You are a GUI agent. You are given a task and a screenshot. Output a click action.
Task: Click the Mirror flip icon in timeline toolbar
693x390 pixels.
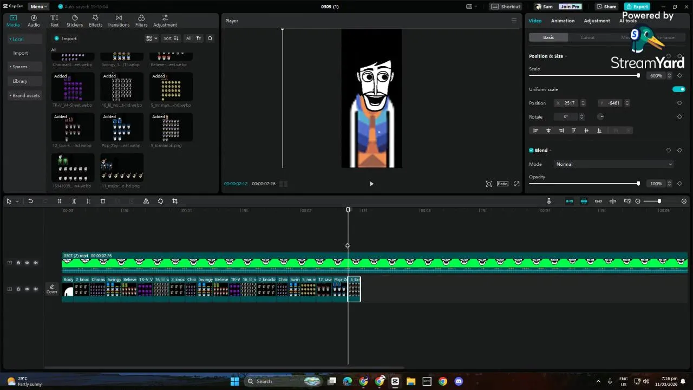coord(146,201)
